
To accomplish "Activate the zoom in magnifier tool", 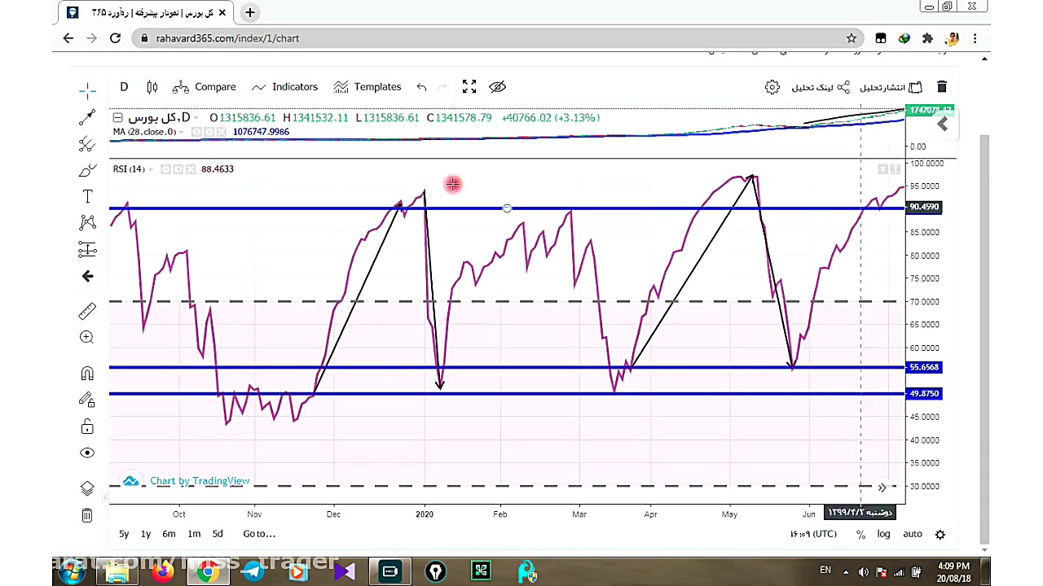I will tap(87, 337).
